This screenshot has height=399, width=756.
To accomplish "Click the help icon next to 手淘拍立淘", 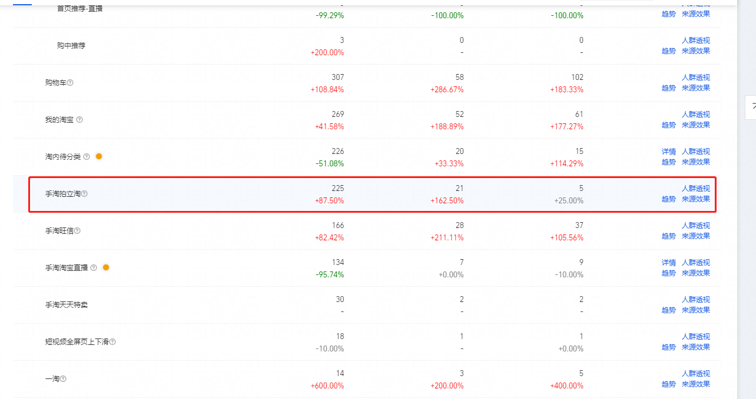I will [84, 194].
